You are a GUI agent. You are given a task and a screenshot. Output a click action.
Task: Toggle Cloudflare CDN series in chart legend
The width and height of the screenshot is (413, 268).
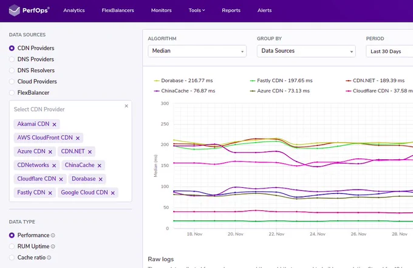click(x=379, y=91)
